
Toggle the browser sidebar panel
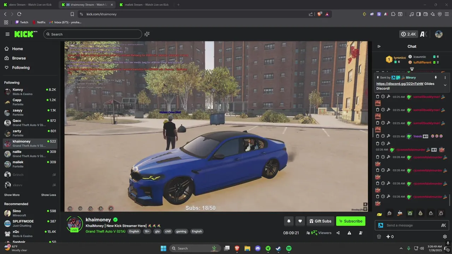pos(418,14)
